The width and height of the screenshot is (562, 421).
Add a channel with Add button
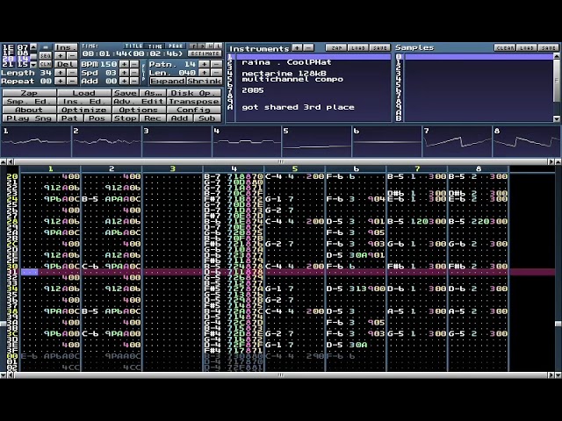pos(180,118)
